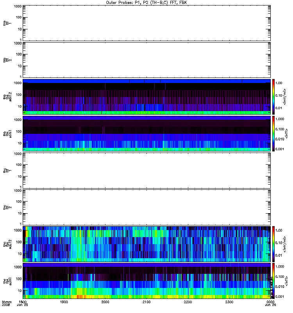Click the 1 frequency tick of thc fff 2
Viewport: 293px width, 313px height.
(x=21, y=224)
